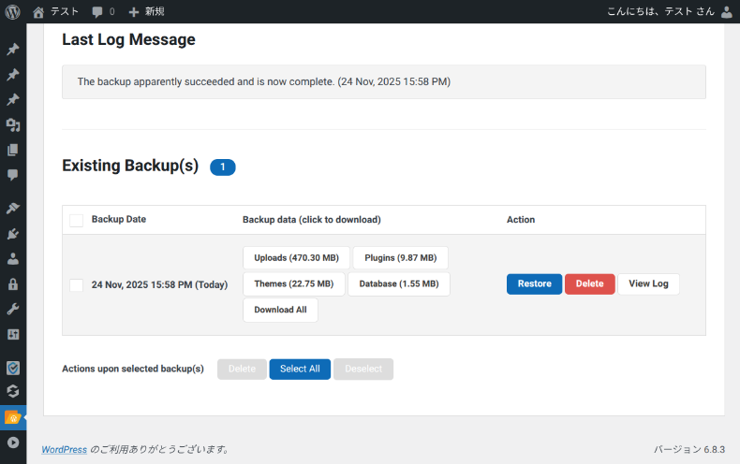The width and height of the screenshot is (740, 464).
Task: Click the Action column header
Action: (x=521, y=220)
